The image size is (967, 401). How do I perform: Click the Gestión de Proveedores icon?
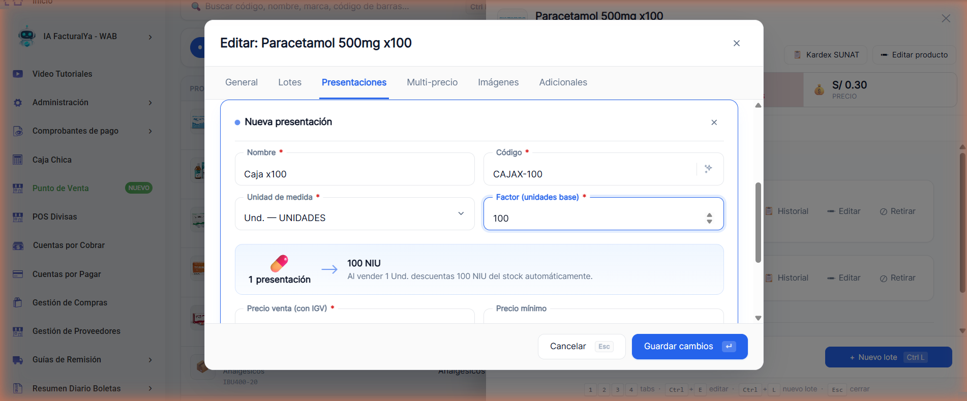(x=18, y=331)
